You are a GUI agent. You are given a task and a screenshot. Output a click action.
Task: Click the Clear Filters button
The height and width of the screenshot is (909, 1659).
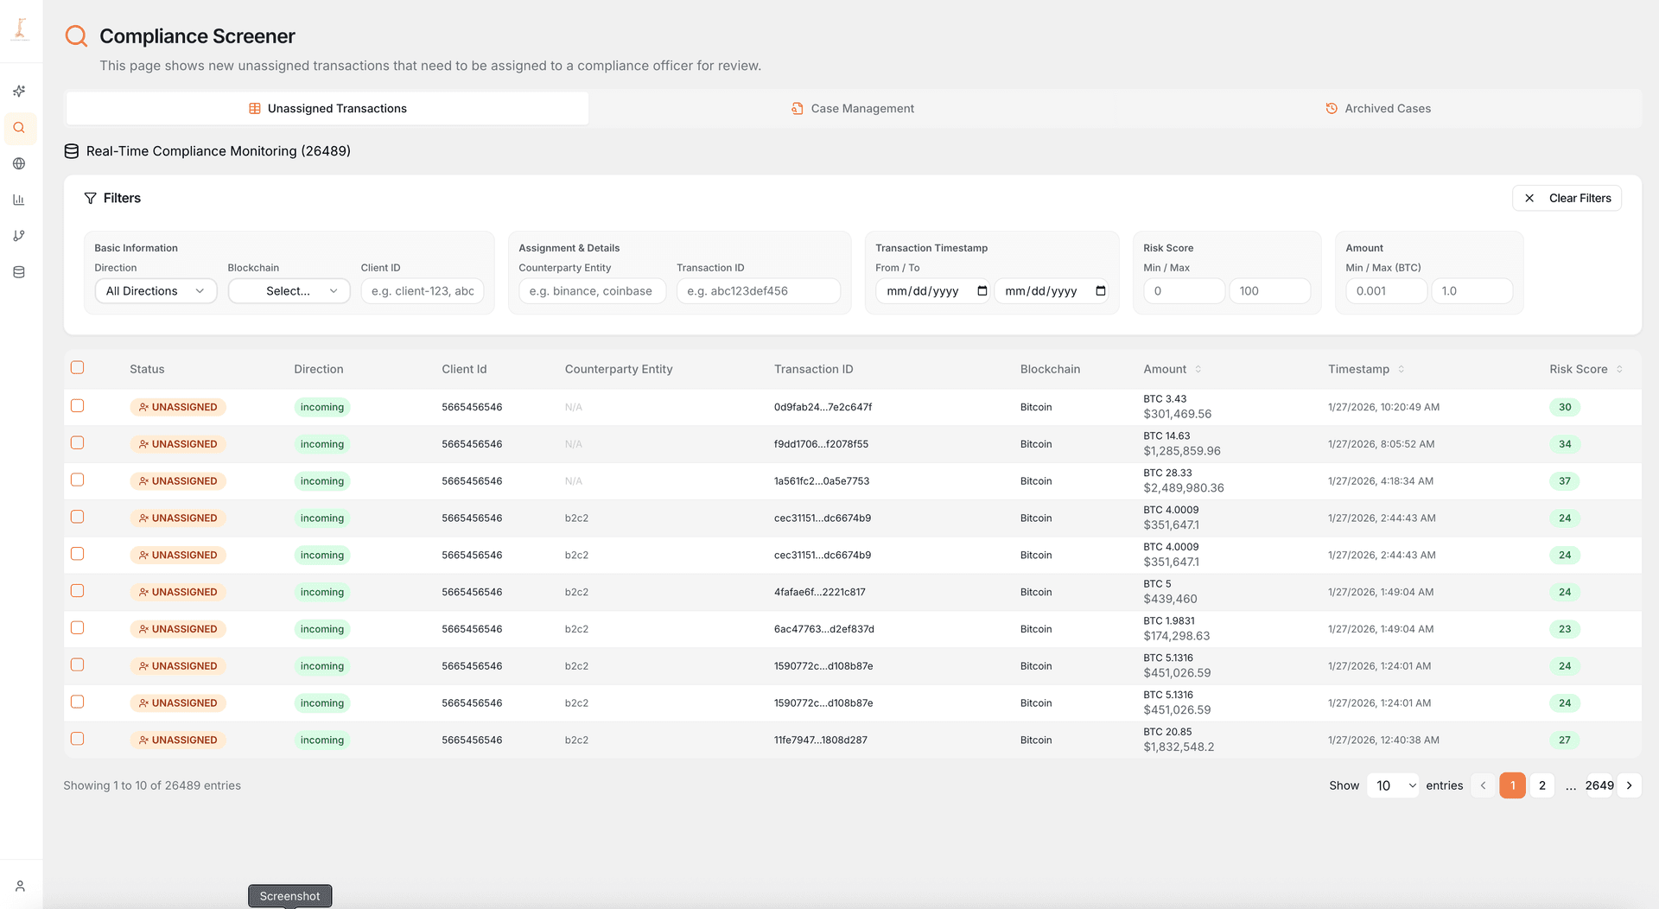1567,198
